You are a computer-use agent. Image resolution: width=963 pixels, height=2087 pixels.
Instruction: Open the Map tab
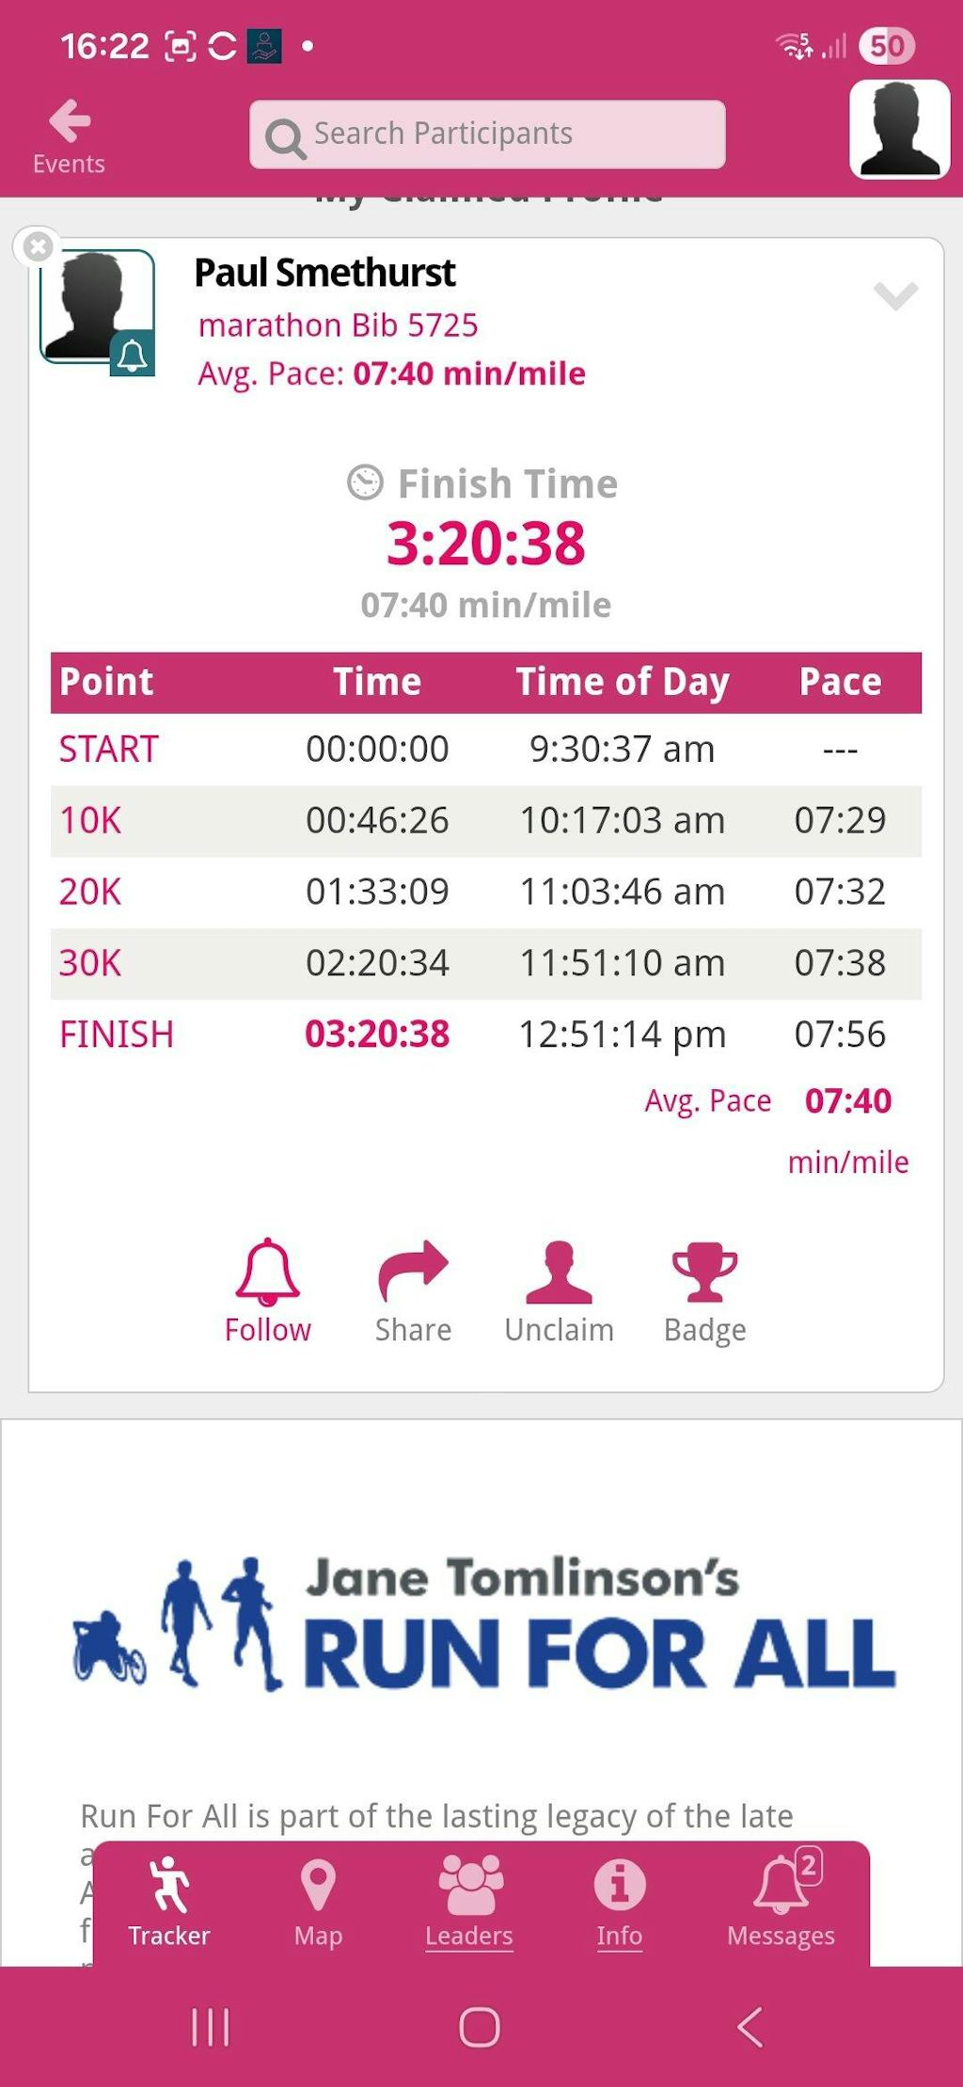[318, 1902]
